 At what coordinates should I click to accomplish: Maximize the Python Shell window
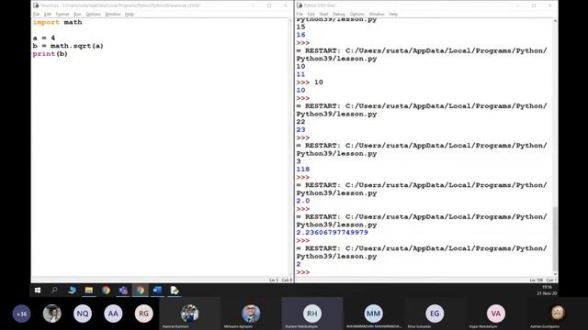click(x=534, y=5)
